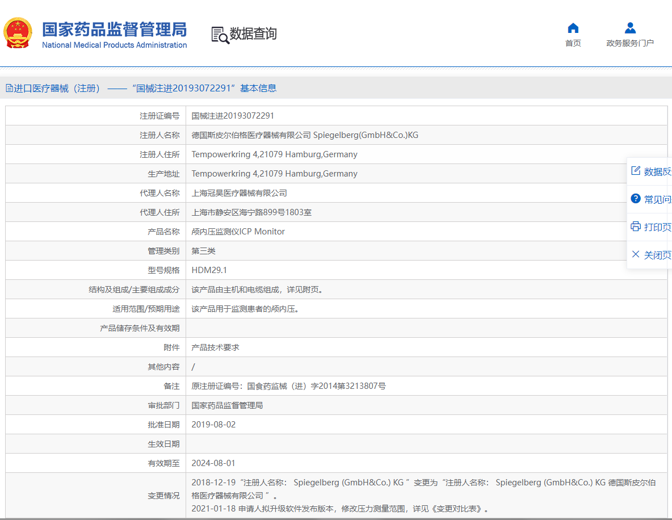
Task: Open the 政务服务门户 person icon
Action: [630, 28]
